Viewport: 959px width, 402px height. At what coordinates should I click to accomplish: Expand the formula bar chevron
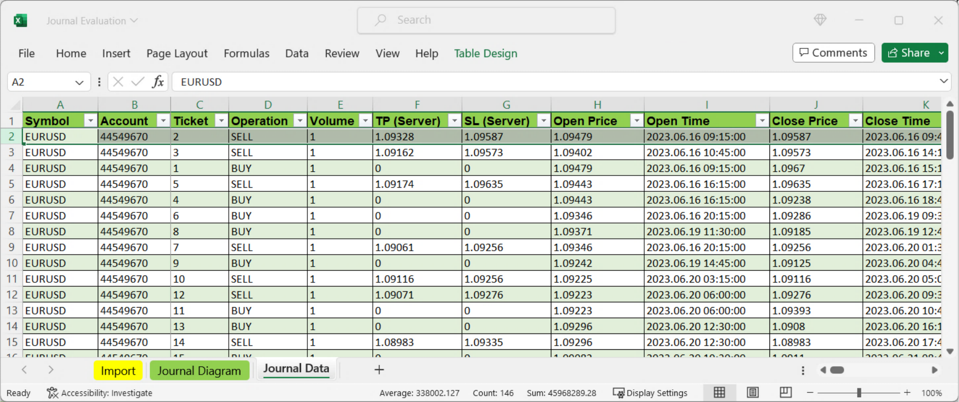coord(944,81)
